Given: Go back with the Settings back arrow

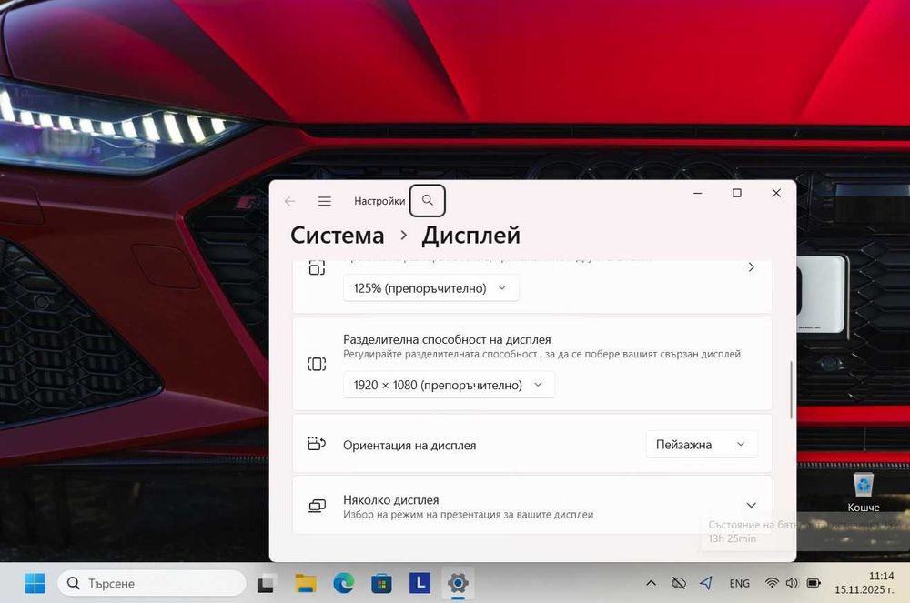Looking at the screenshot, I should pyautogui.click(x=289, y=201).
